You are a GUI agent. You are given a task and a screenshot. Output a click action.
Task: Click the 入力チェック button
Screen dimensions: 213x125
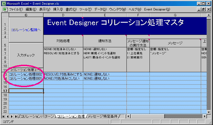[x=26, y=55]
